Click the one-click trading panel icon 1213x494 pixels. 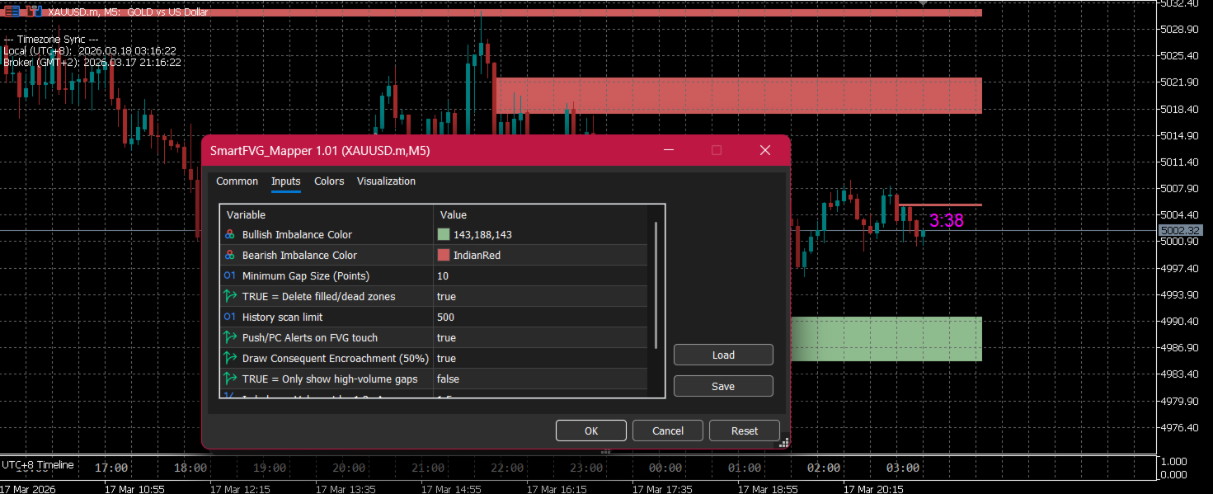click(x=12, y=12)
